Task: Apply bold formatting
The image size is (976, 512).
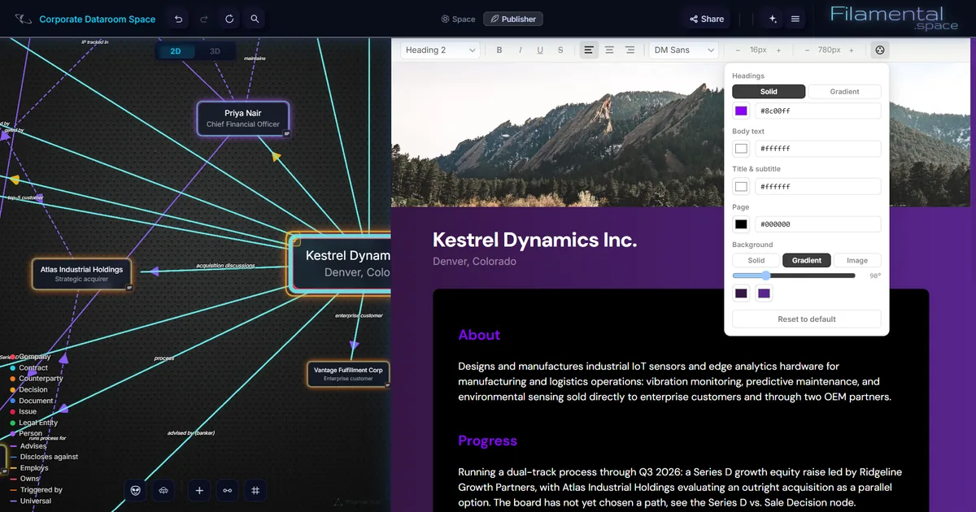Action: (499, 50)
